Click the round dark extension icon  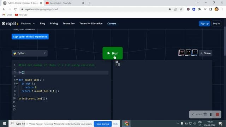click(188, 9)
